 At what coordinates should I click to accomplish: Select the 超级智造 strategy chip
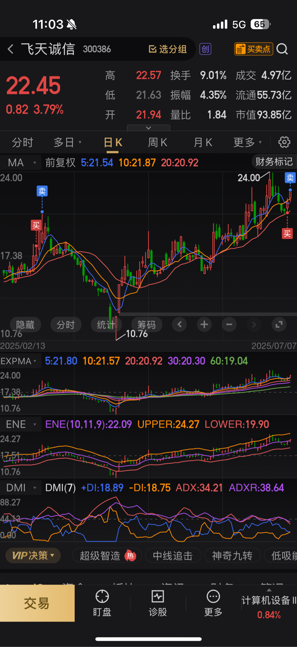[x=107, y=556]
